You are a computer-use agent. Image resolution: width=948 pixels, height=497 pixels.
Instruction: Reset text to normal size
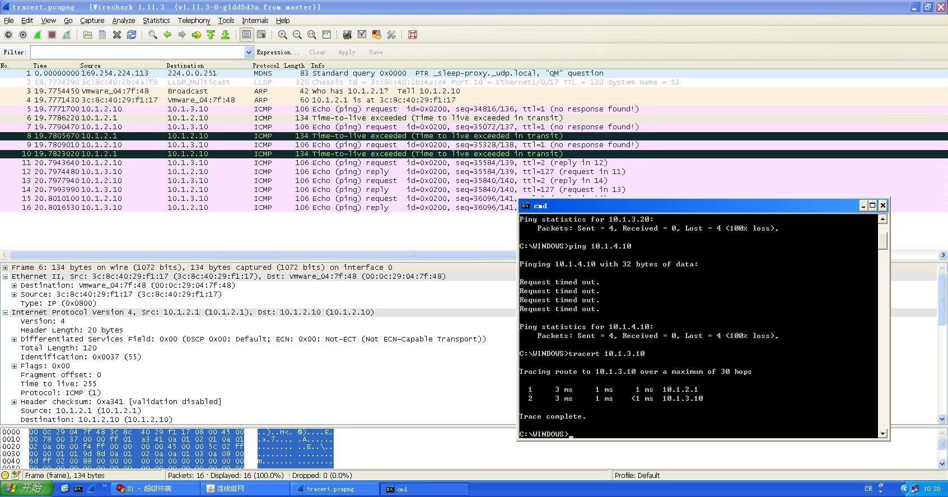[312, 35]
